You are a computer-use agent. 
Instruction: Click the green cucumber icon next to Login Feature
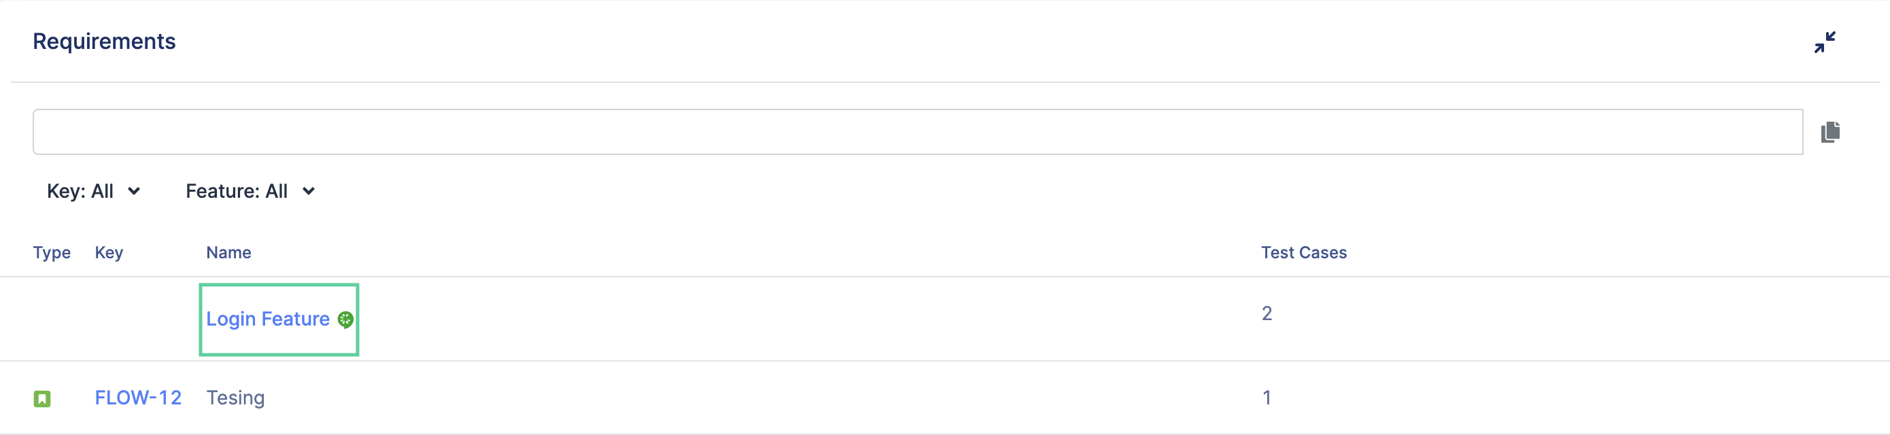coord(345,319)
